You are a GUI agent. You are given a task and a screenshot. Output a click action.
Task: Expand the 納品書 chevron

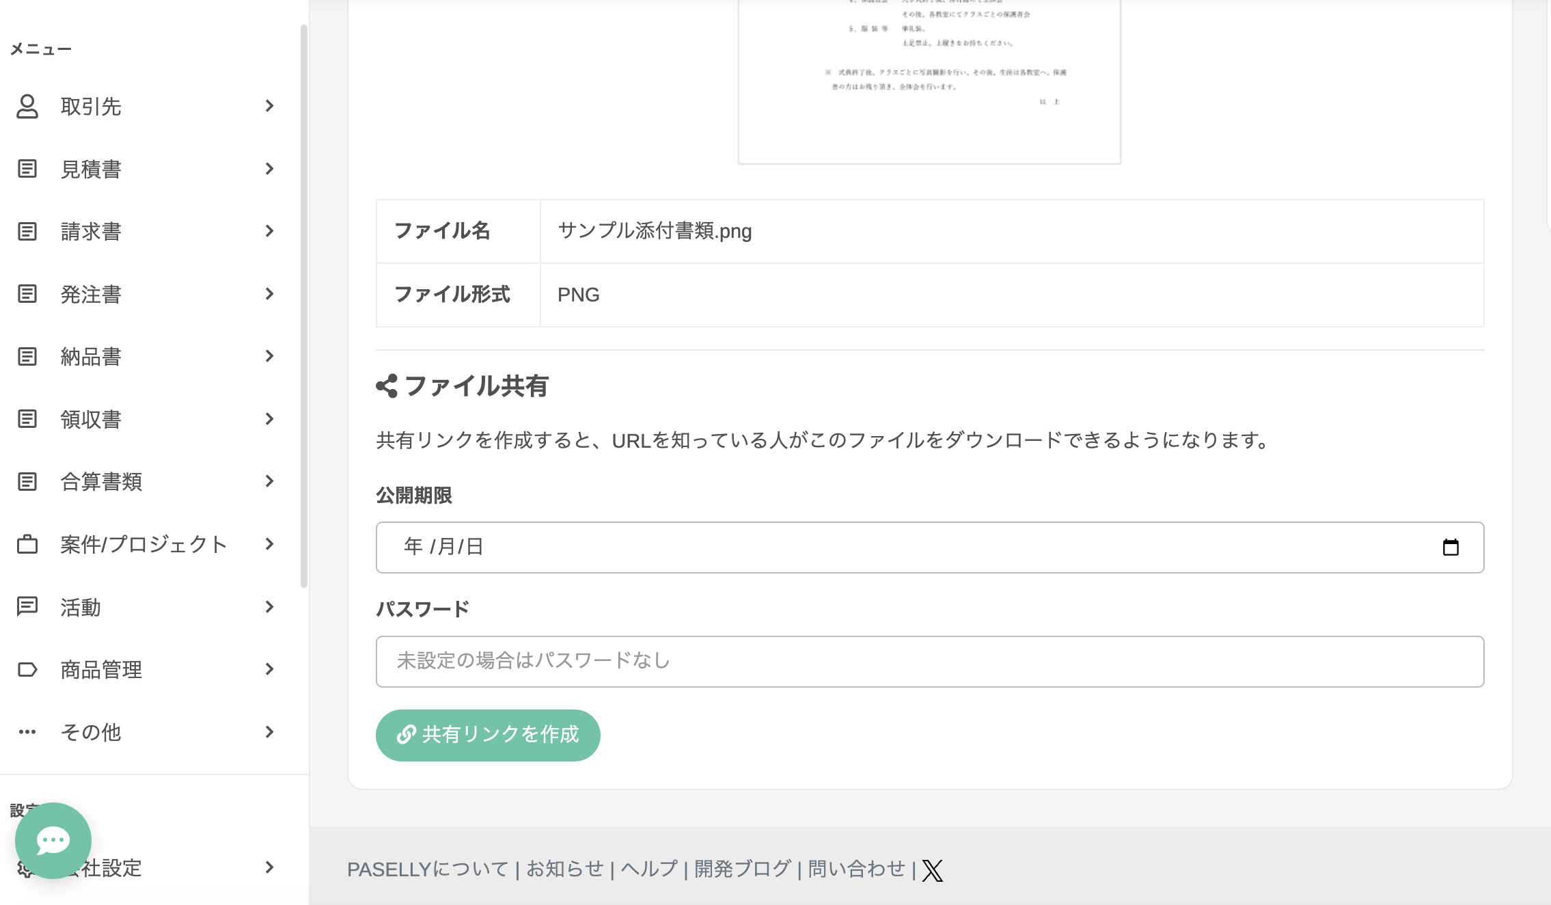270,356
